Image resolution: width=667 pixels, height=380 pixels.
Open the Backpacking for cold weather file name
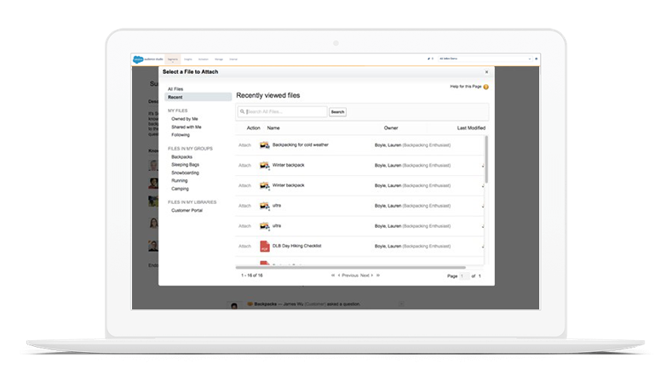point(301,145)
